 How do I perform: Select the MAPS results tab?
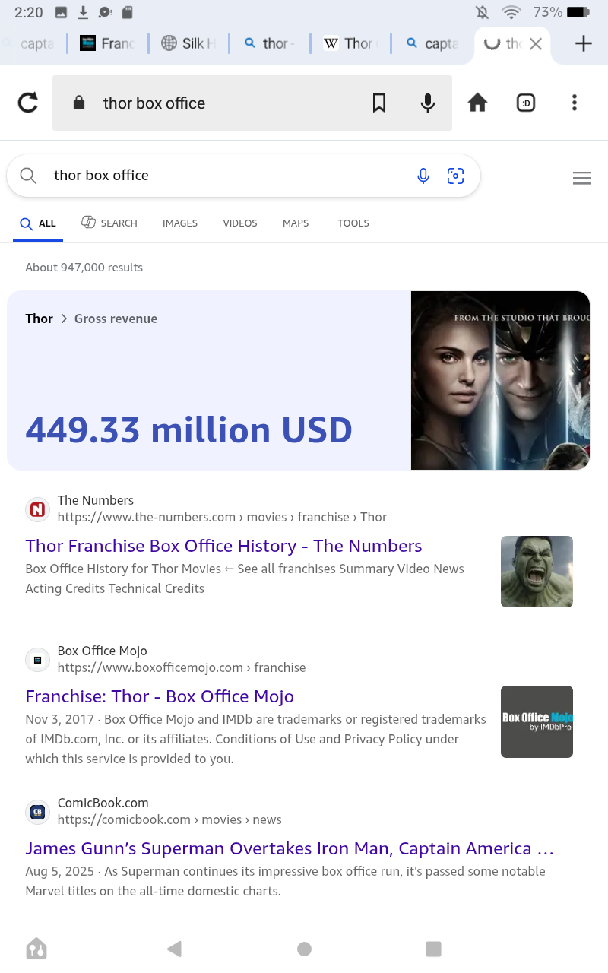click(x=296, y=223)
